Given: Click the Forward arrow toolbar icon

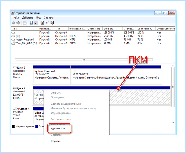Looking at the screenshot, I should point(18,23).
